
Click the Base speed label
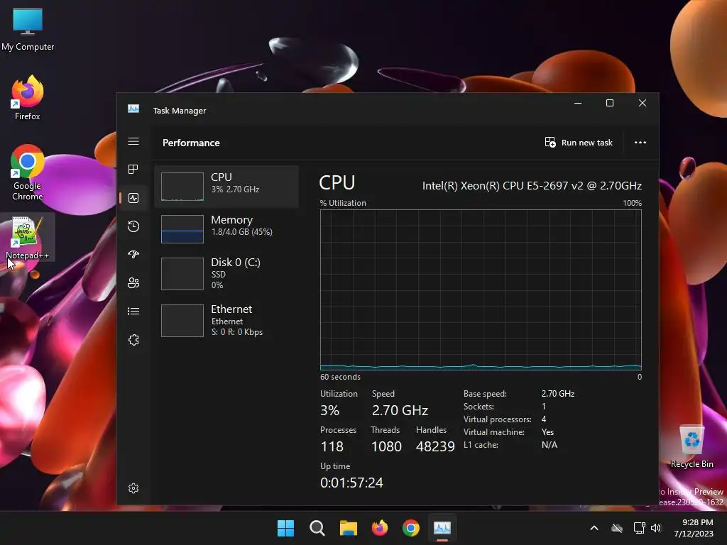click(485, 393)
